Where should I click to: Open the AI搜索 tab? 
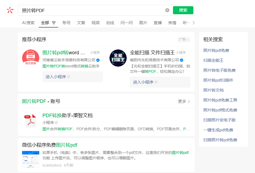28,23
